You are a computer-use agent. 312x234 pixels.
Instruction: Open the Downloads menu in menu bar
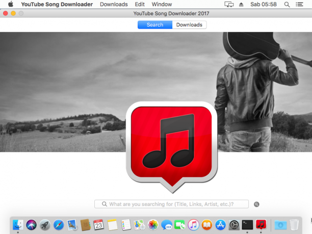click(x=114, y=5)
